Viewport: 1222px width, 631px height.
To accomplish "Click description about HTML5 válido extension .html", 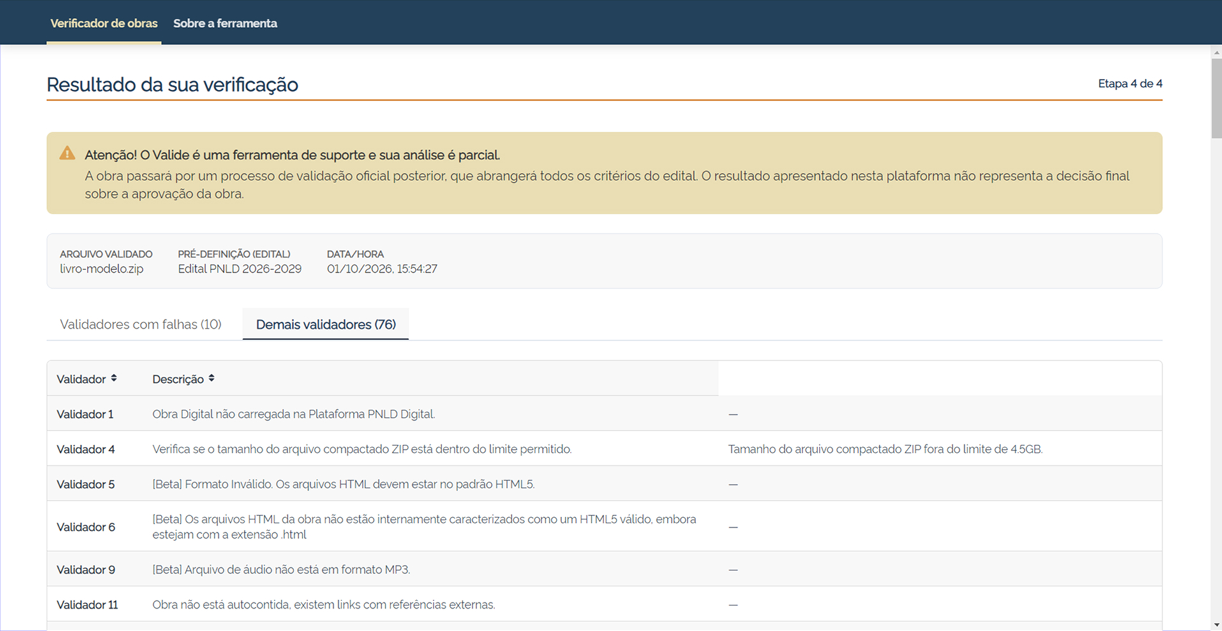I will (424, 527).
